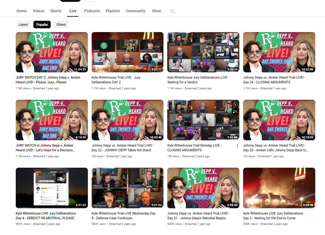Open the channel Store tab
Image resolution: width=325 pixels, height=235 pixels.
point(157,11)
